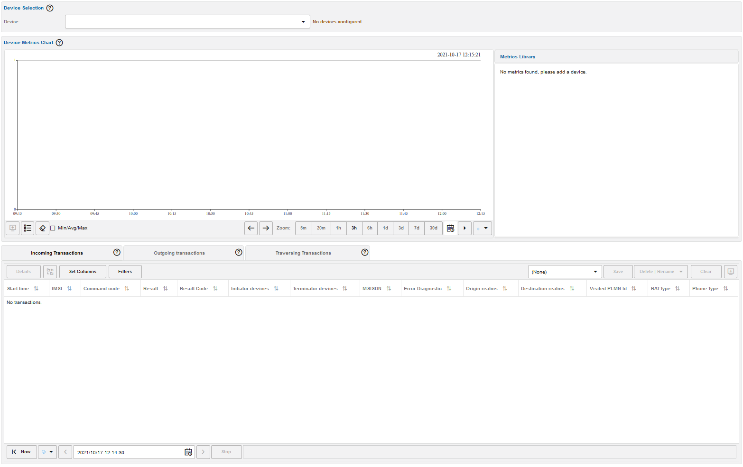Click the Now button
Image resolution: width=743 pixels, height=467 pixels.
(x=22, y=452)
